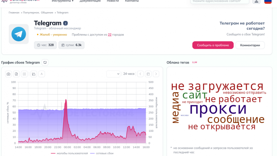Screen dimensions: 277x156
Task: Click the не открывается tag
Action: [x=222, y=127]
